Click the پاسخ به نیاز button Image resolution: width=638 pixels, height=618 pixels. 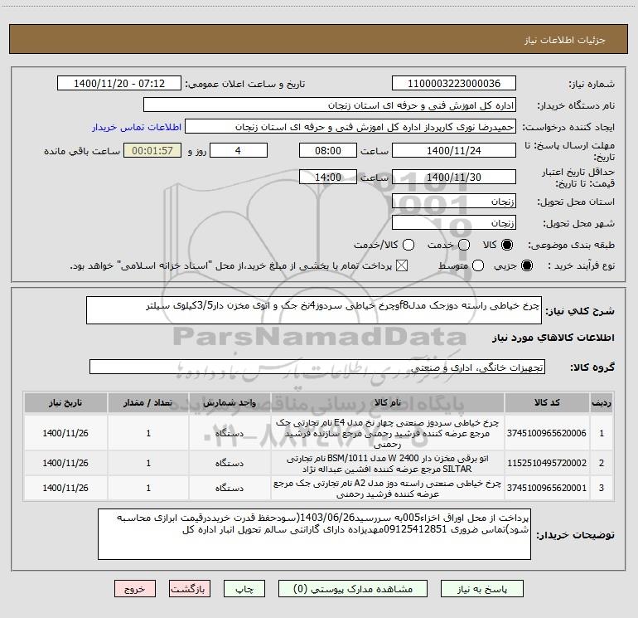[481, 589]
